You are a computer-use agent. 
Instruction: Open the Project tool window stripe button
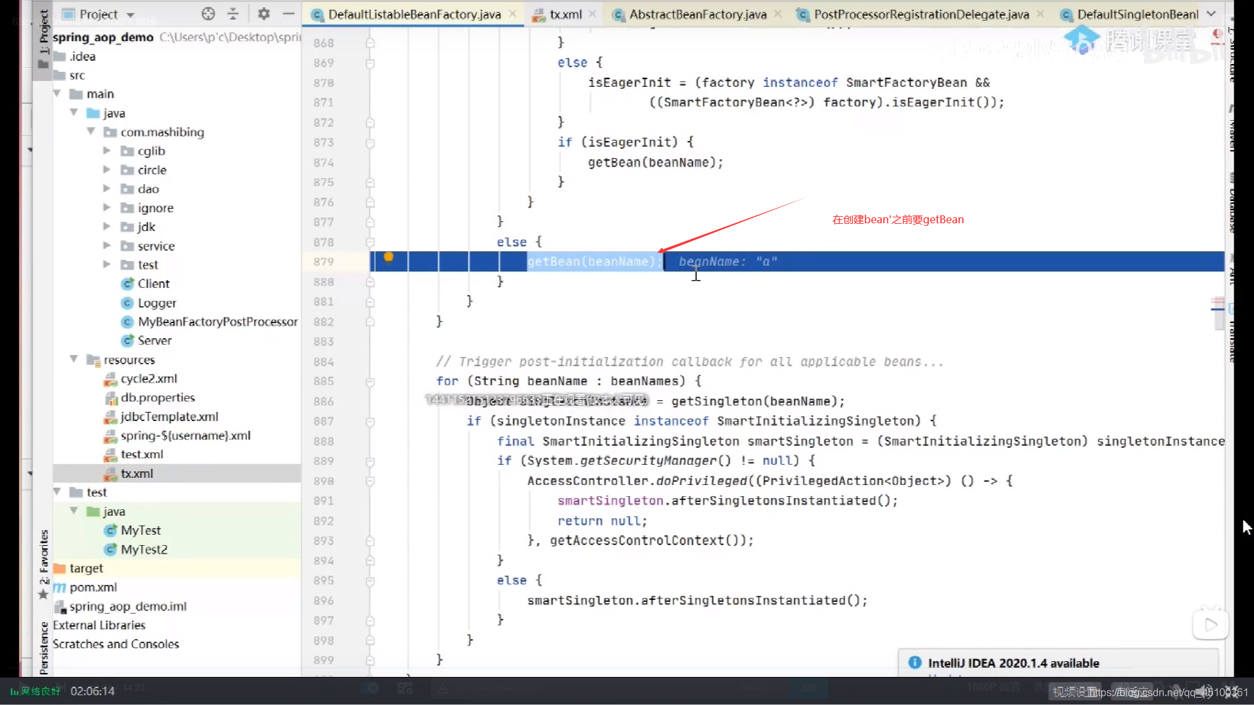(43, 39)
